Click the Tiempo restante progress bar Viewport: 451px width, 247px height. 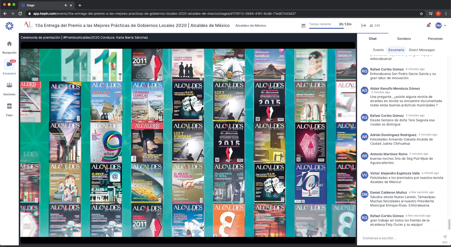pos(330,28)
